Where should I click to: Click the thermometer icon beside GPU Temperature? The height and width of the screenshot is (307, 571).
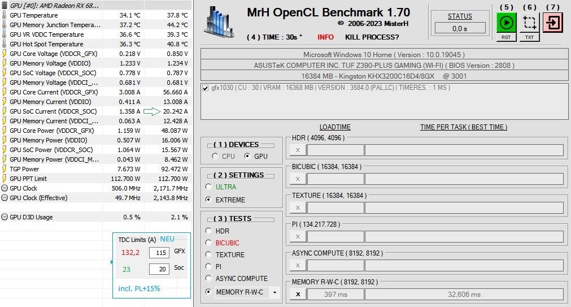(5, 15)
